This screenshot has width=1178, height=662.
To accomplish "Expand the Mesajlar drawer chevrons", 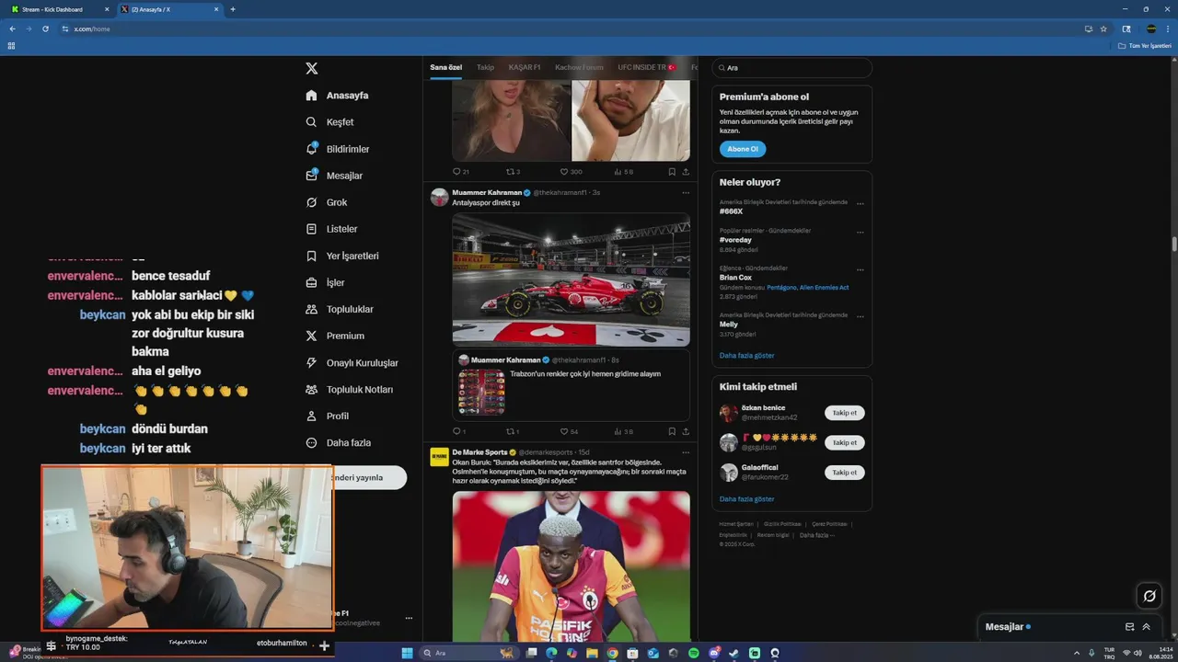I will tap(1147, 627).
